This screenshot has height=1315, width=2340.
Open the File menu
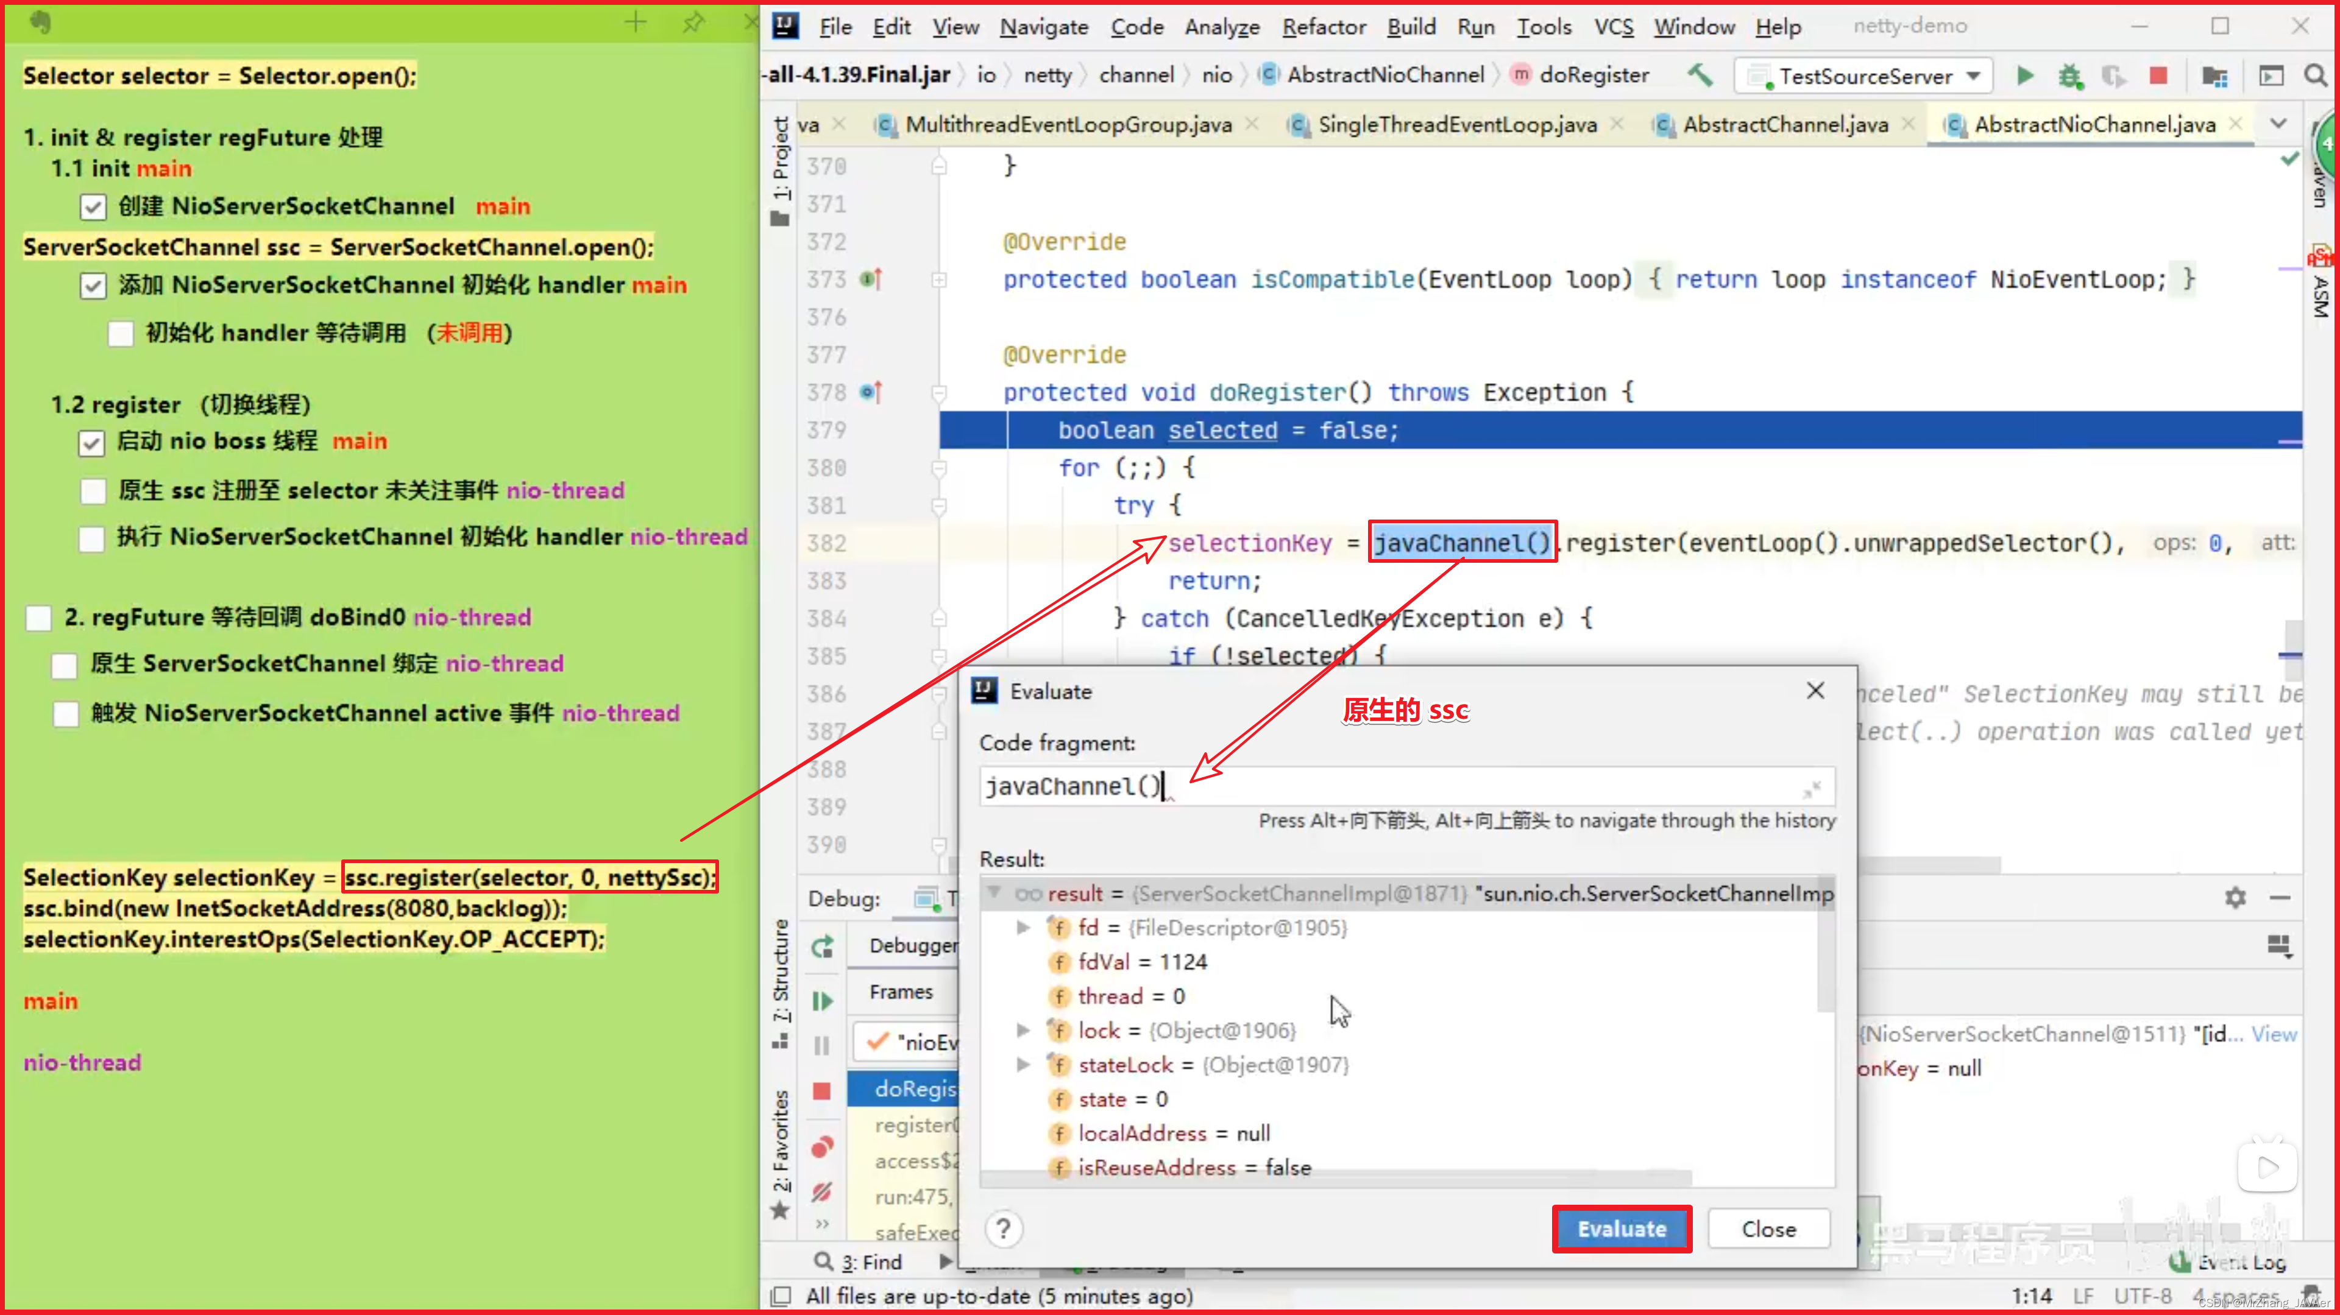coord(835,26)
